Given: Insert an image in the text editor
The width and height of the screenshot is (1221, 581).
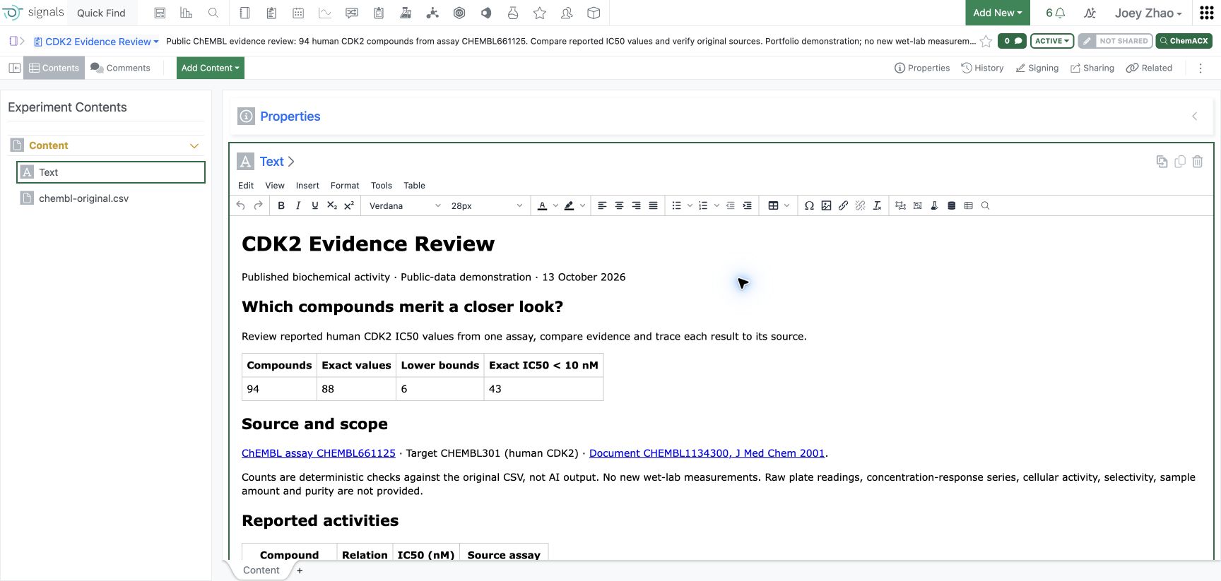Looking at the screenshot, I should pyautogui.click(x=826, y=205).
